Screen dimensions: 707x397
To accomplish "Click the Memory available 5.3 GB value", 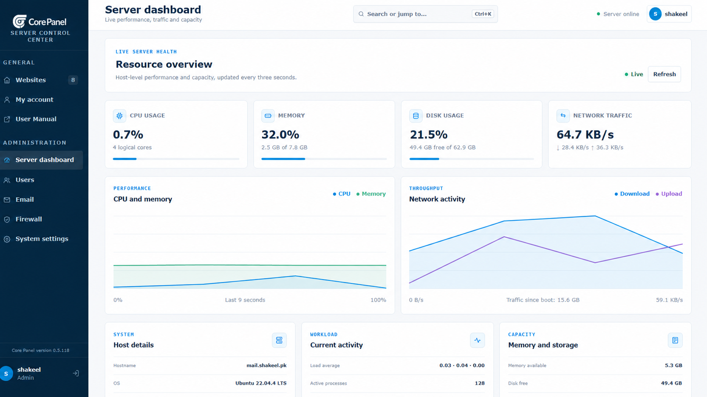I will 673,366.
